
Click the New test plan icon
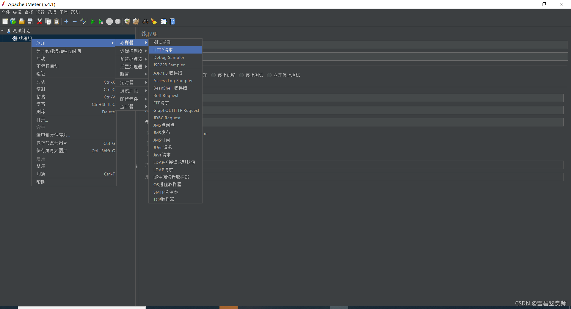pos(5,21)
